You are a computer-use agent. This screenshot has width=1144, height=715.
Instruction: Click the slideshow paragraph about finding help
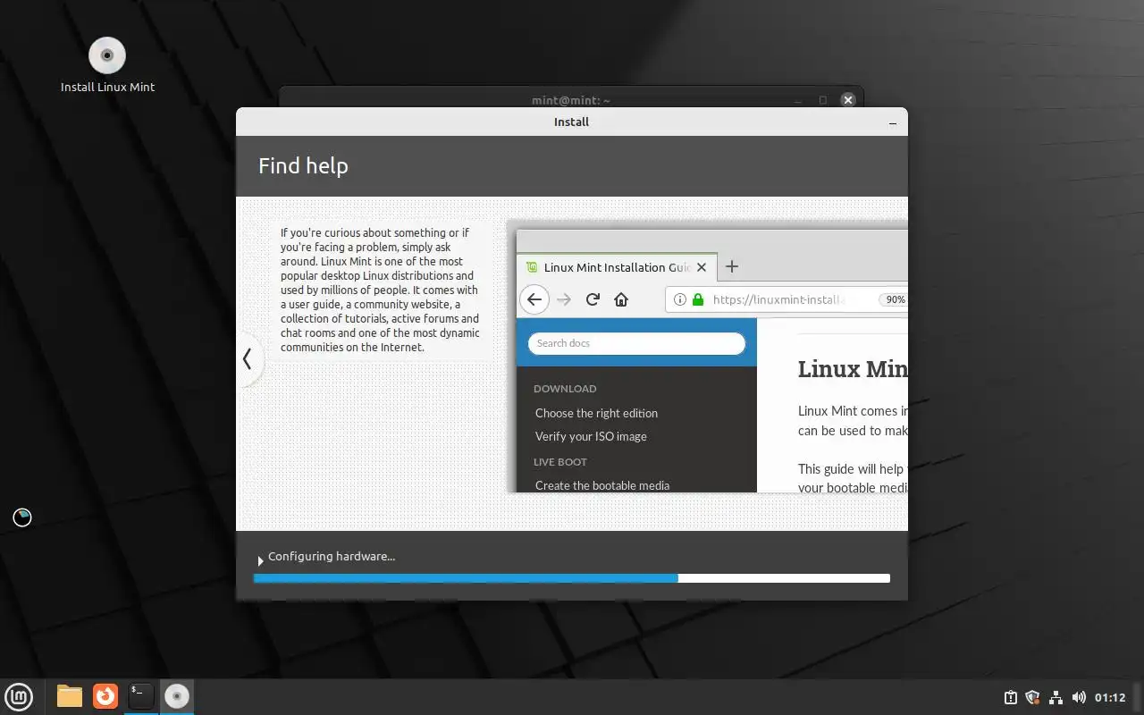coord(380,290)
